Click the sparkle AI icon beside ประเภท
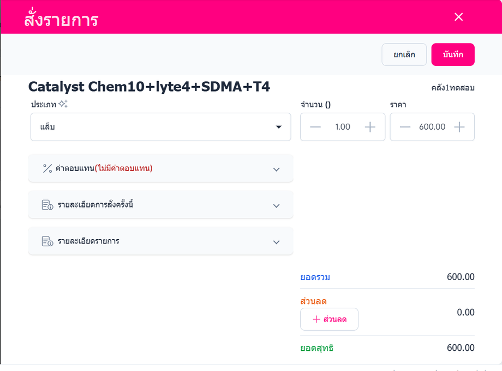Image resolution: width=502 pixels, height=371 pixels. [x=63, y=104]
